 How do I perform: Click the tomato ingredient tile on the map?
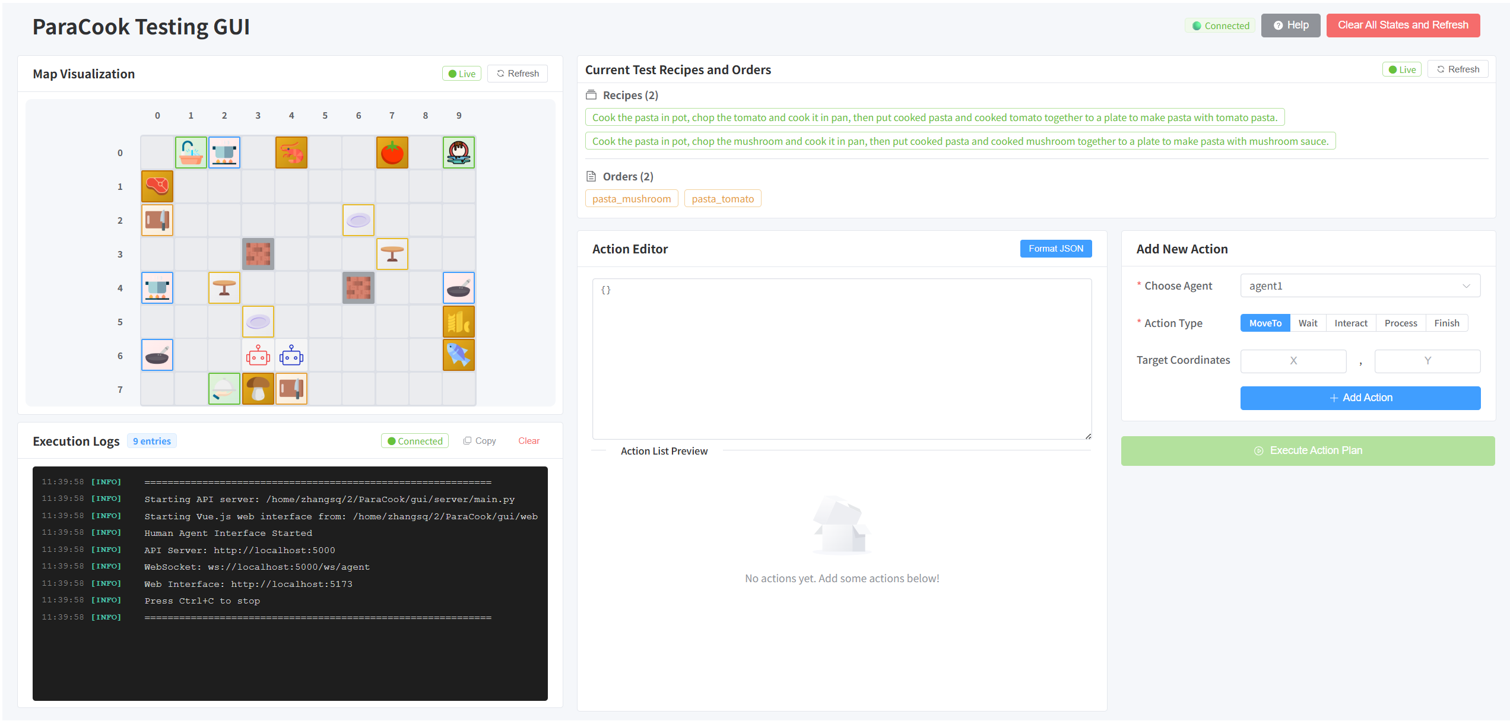(x=392, y=153)
